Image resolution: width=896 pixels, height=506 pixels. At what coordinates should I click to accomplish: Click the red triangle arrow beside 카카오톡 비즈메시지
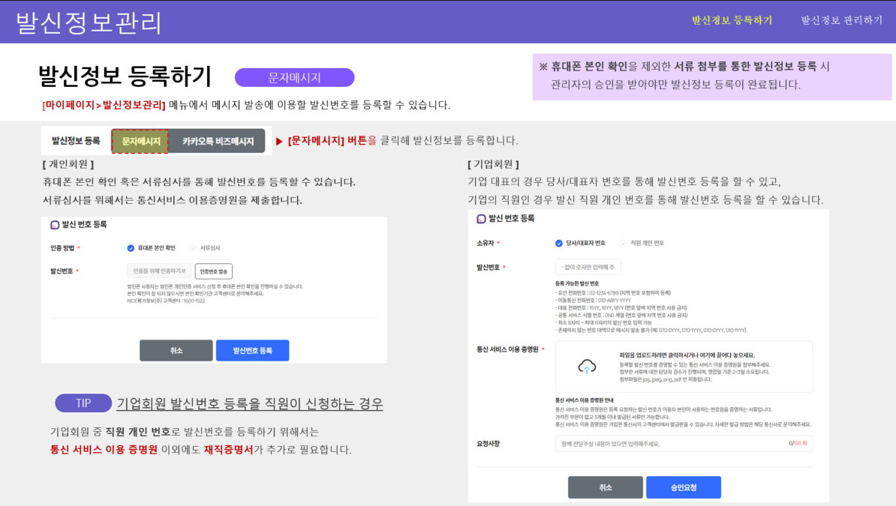pos(279,141)
